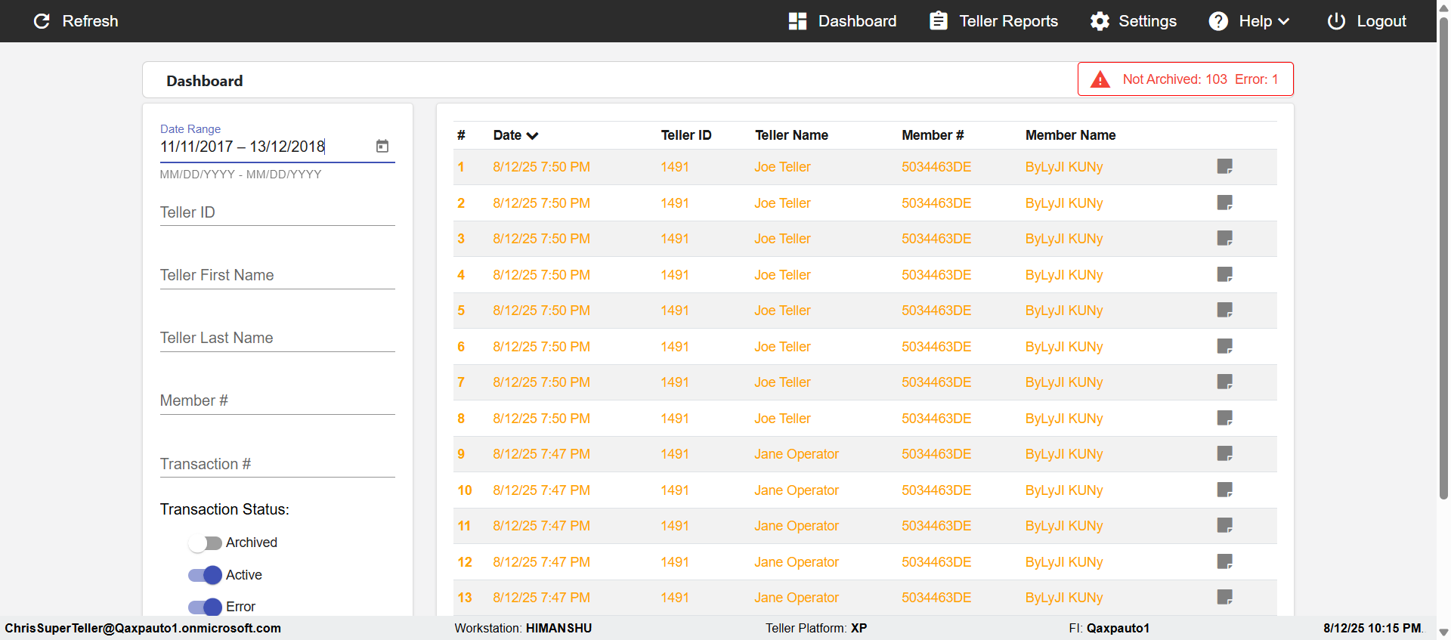
Task: Open the note icon for row 13
Action: [1225, 597]
